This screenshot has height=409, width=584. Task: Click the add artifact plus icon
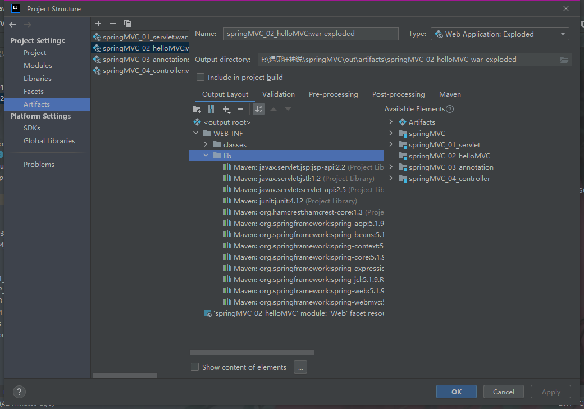[x=98, y=24]
